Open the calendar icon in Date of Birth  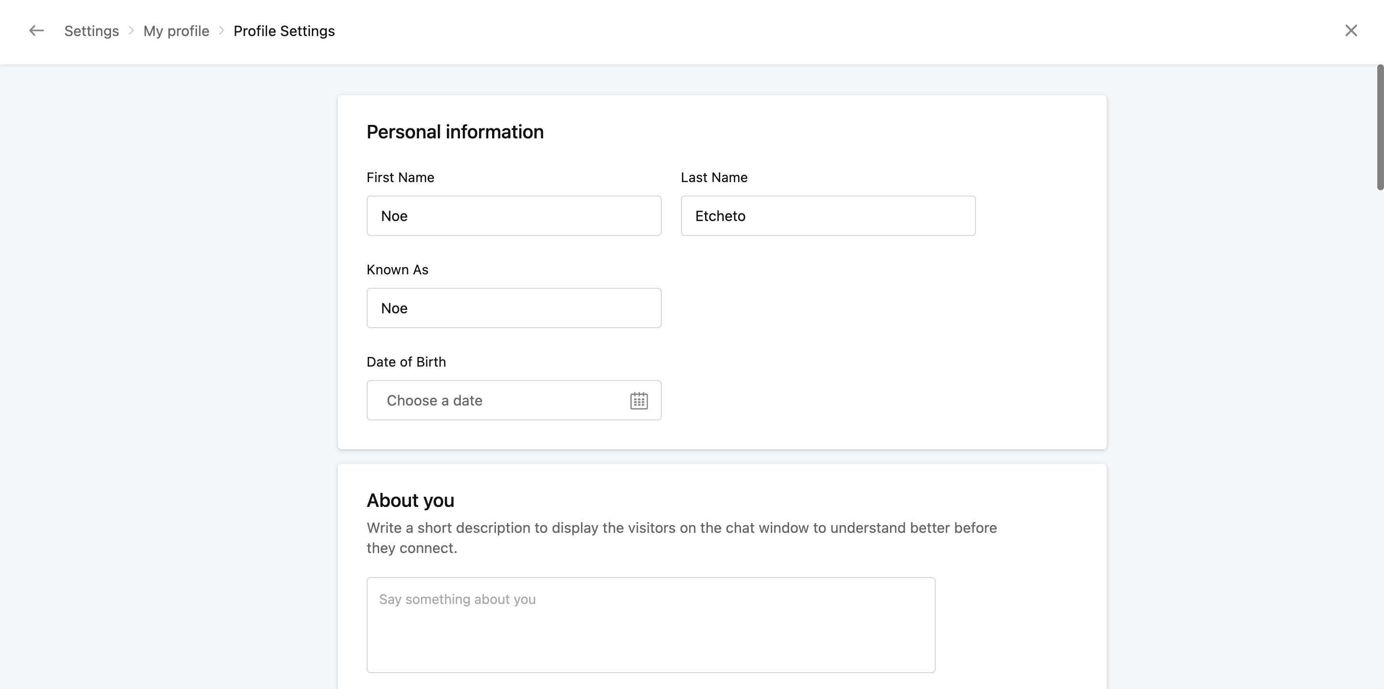[638, 401]
